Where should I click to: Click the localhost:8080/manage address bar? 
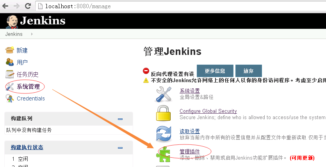180,6
